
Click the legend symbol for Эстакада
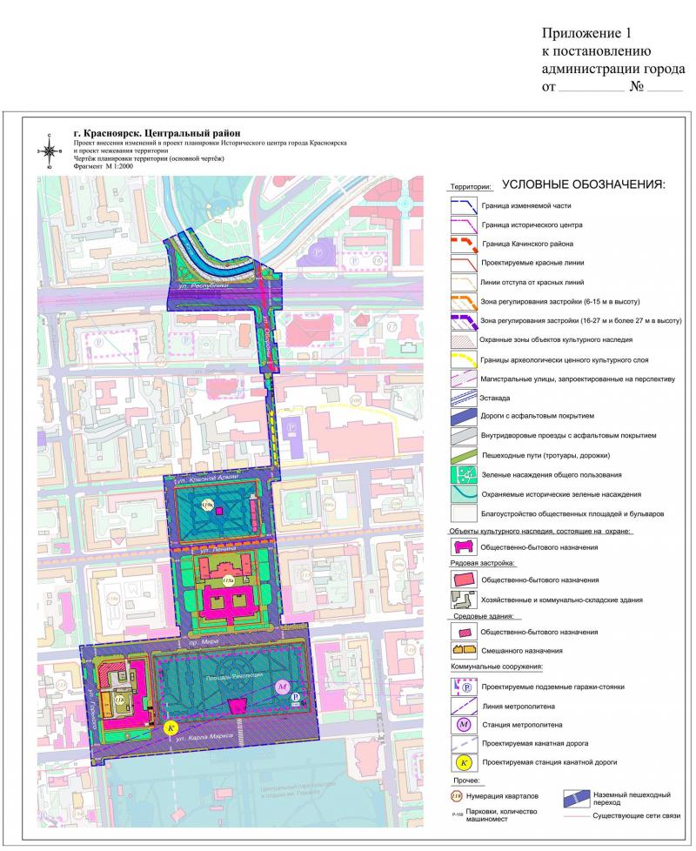[x=465, y=398]
